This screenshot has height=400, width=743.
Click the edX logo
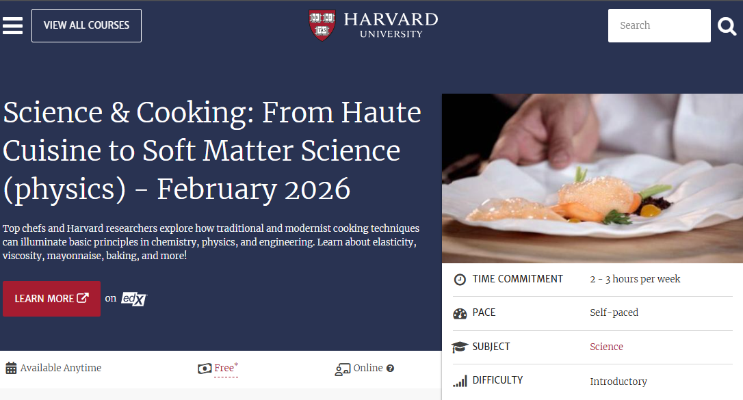coord(134,299)
